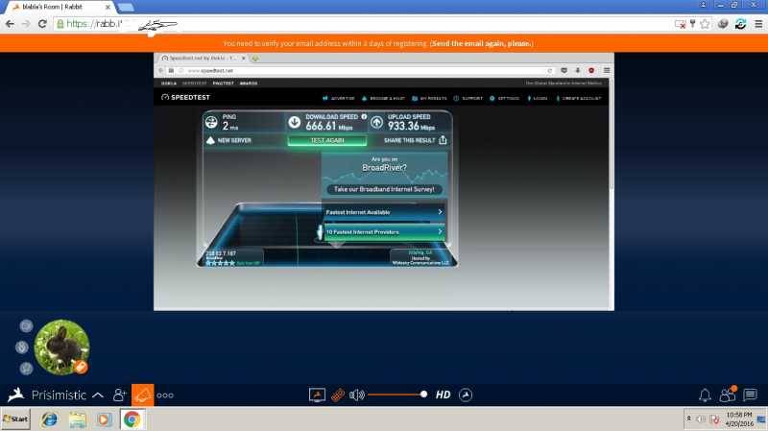
Task: Click the system tray clock
Action: [x=739, y=419]
